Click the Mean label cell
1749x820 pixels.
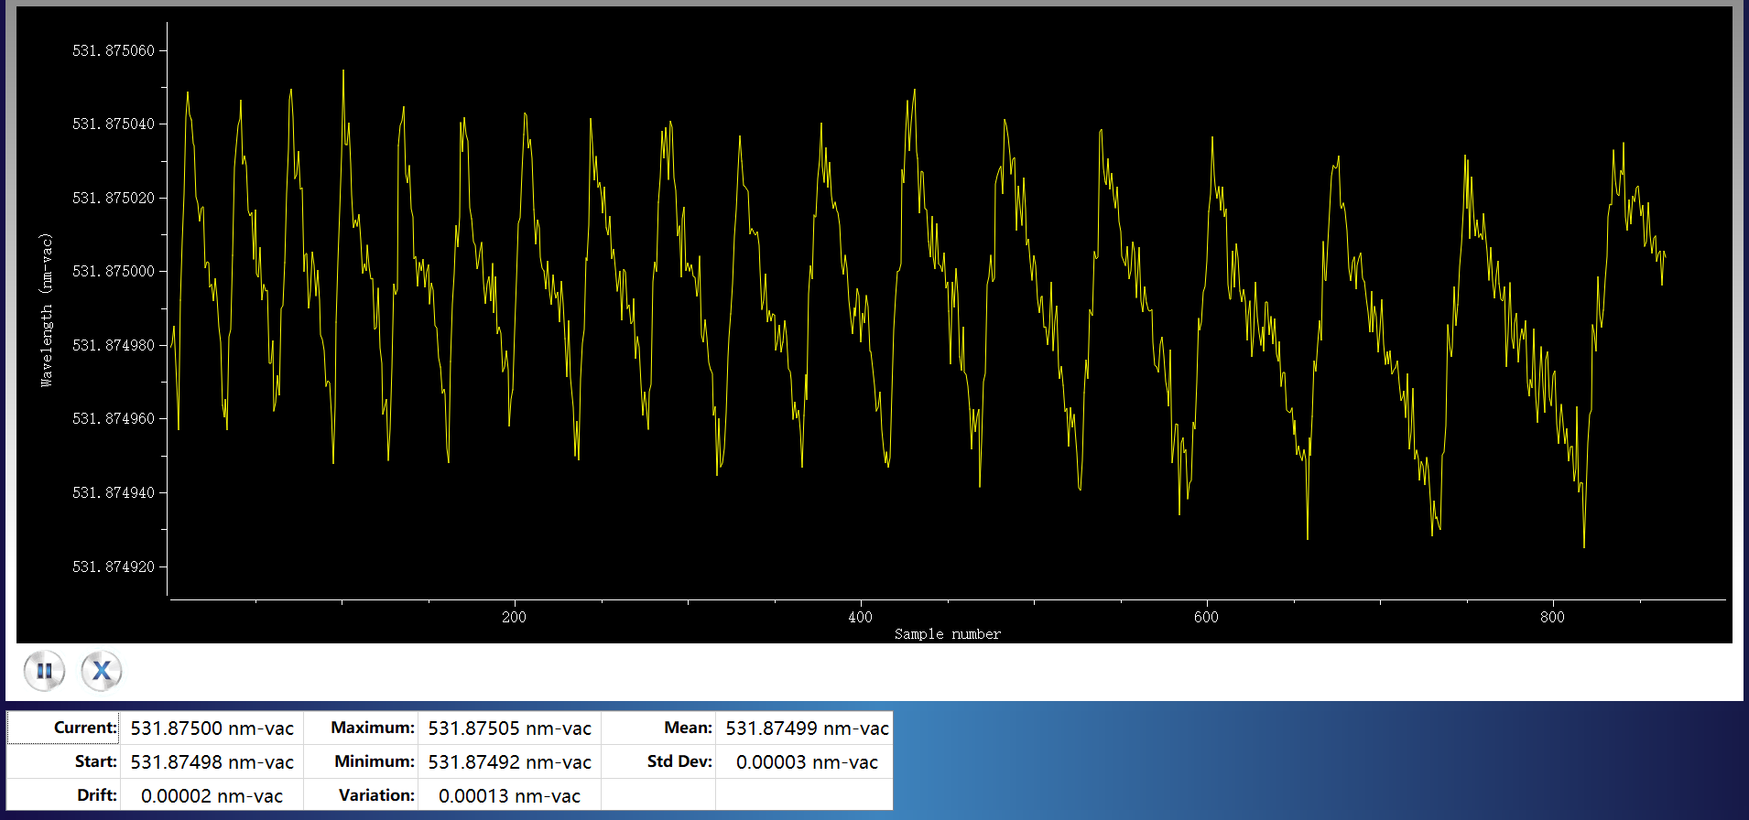pyautogui.click(x=658, y=728)
